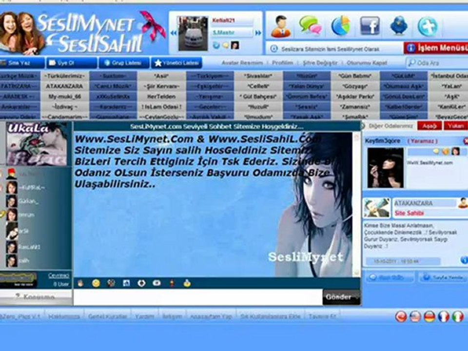Click the blue round icon under S.Master
The image size is (468, 351).
pos(216,45)
